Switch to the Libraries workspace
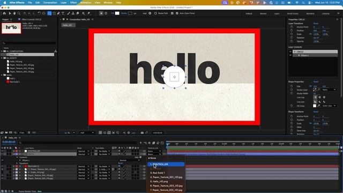Image resolution: width=343 pixels, height=193 pixels. tap(326, 13)
